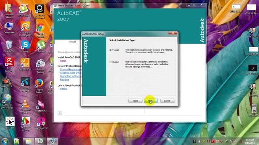Select the Format Factory desktop icon
Screen dimensions: 259x145
coord(40,66)
